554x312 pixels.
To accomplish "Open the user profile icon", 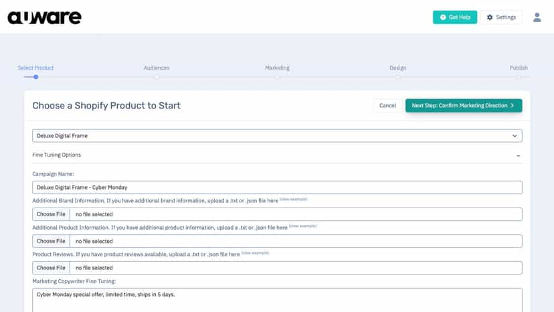I will [537, 17].
